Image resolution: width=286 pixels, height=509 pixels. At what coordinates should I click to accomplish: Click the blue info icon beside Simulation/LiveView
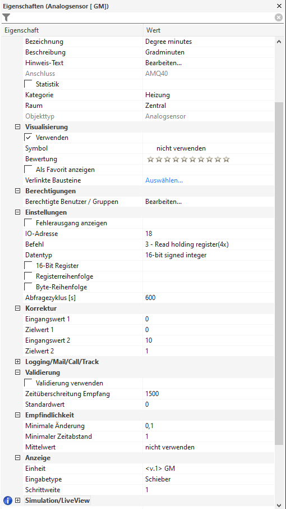(7, 500)
